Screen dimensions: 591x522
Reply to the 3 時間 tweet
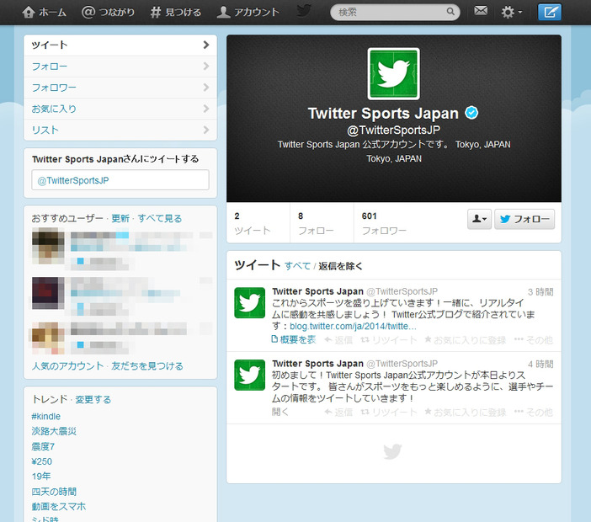(338, 340)
